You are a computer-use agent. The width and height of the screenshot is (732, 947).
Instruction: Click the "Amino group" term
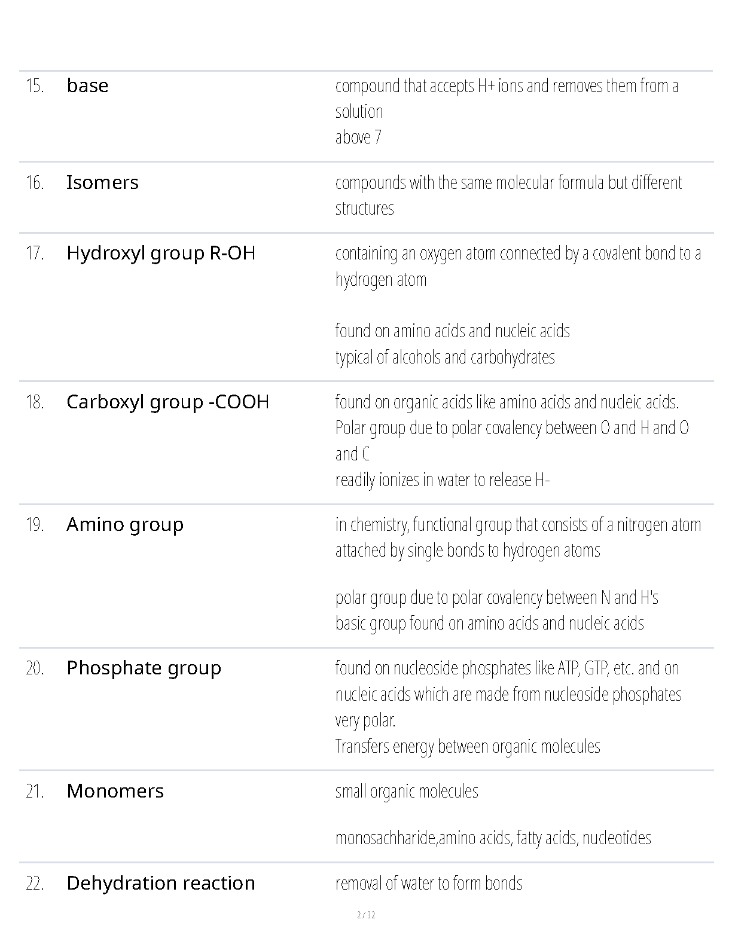125,524
